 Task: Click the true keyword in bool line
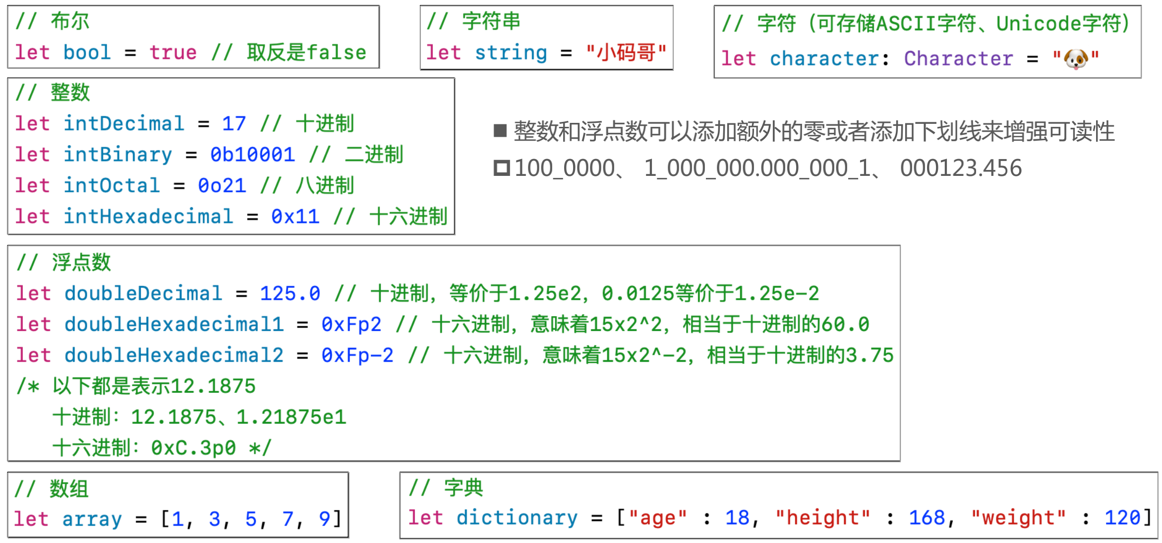tap(173, 53)
